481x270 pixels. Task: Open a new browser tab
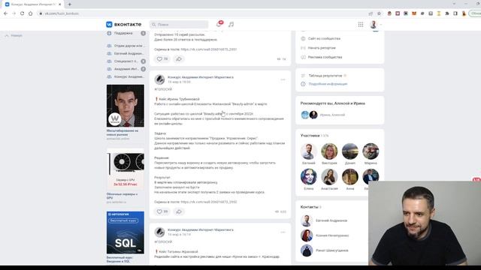(70, 4)
